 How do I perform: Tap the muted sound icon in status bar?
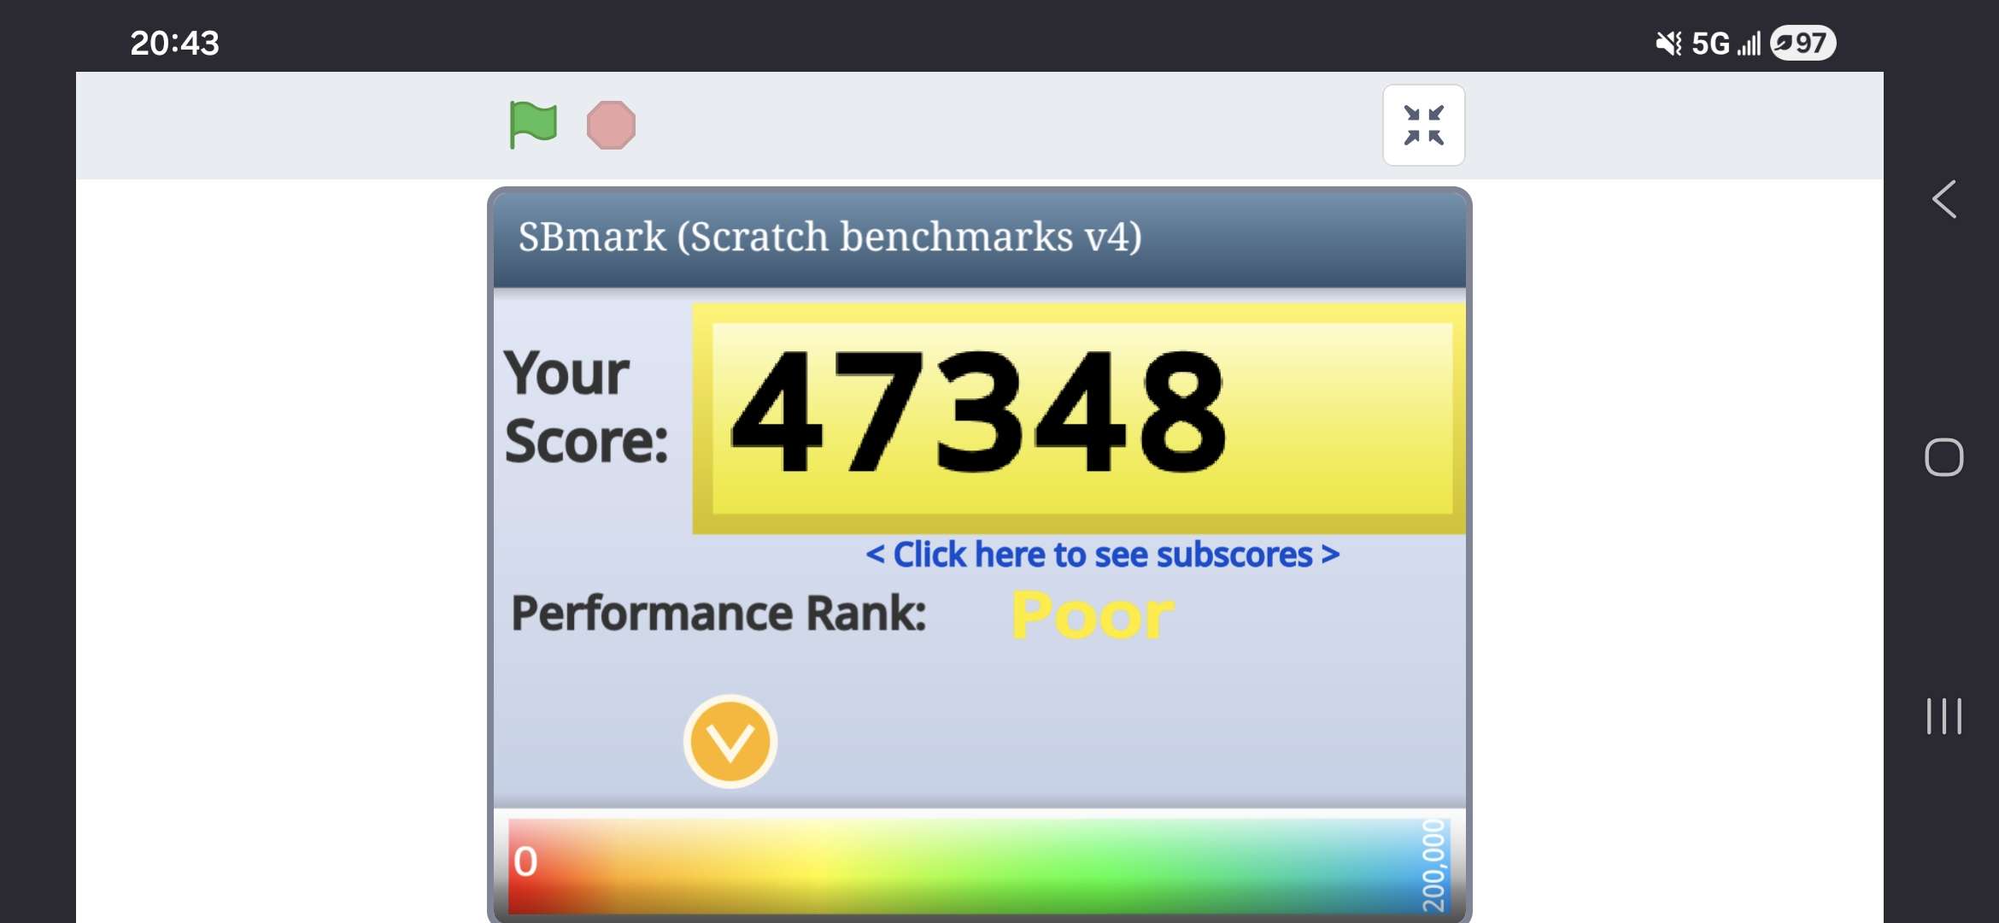point(1668,43)
